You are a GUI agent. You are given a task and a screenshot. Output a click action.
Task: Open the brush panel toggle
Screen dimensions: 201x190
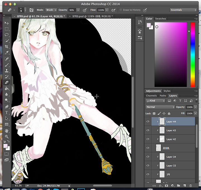[31, 10]
